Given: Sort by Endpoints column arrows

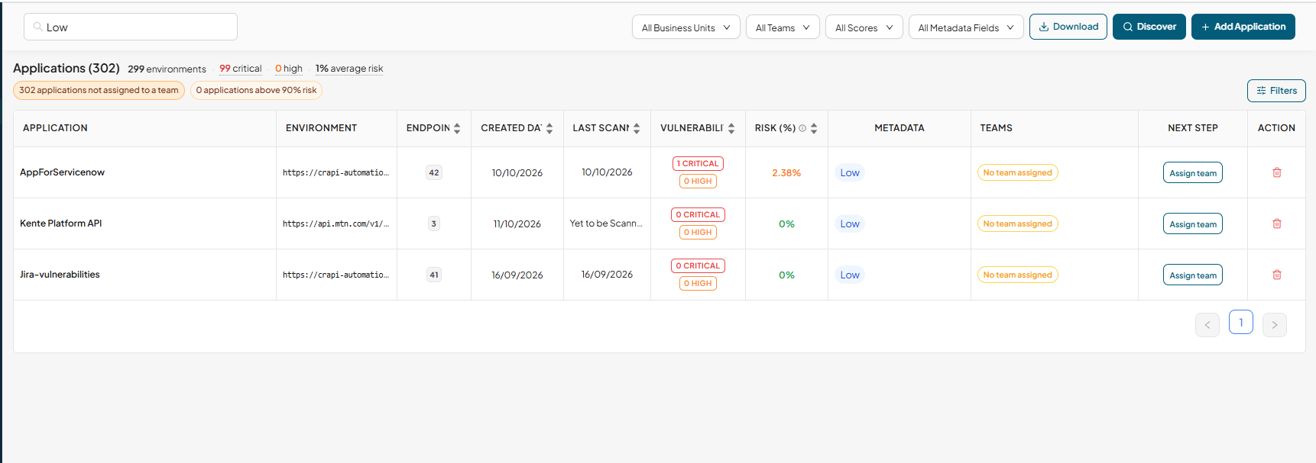Looking at the screenshot, I should pyautogui.click(x=457, y=128).
